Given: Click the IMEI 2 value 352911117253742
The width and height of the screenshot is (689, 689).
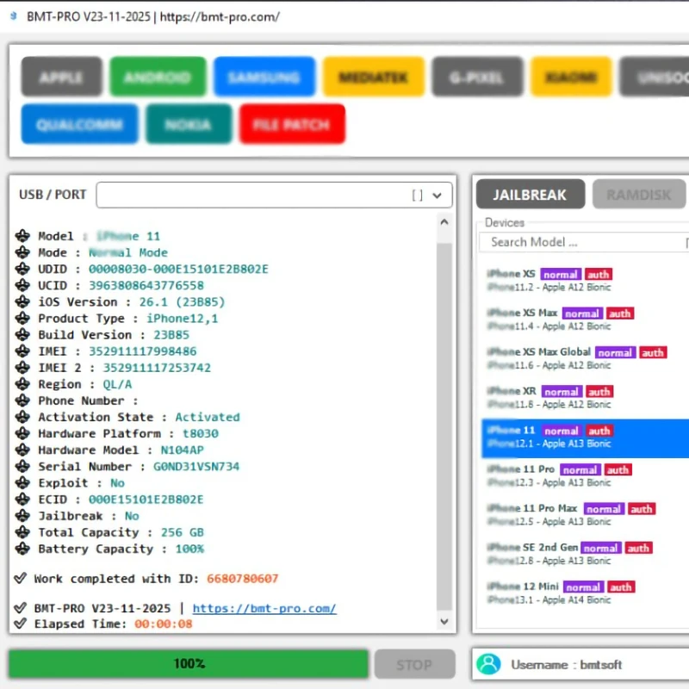Looking at the screenshot, I should [x=157, y=368].
